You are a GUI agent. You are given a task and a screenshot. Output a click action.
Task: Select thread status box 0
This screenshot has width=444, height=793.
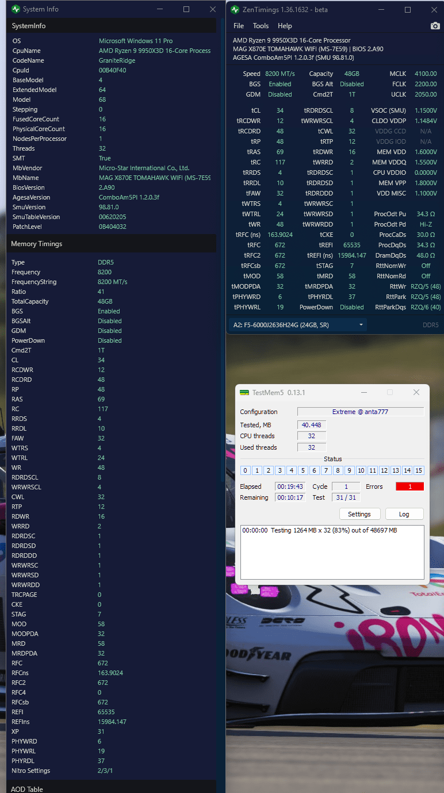pyautogui.click(x=246, y=470)
